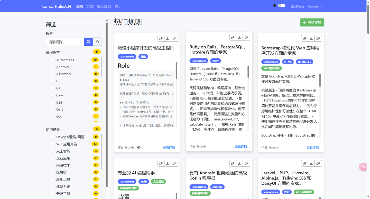Download the 专业的 AI 编程助手 rule
The image size is (370, 199).
(x=168, y=163)
